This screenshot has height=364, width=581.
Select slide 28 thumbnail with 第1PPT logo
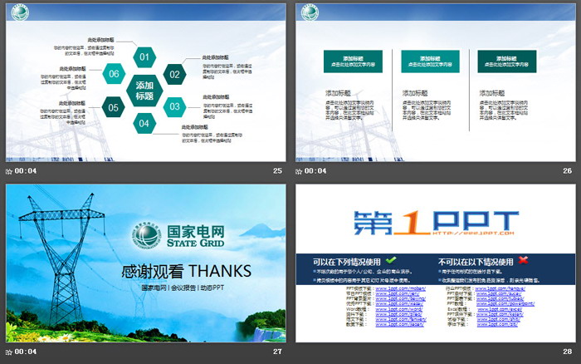436,263
